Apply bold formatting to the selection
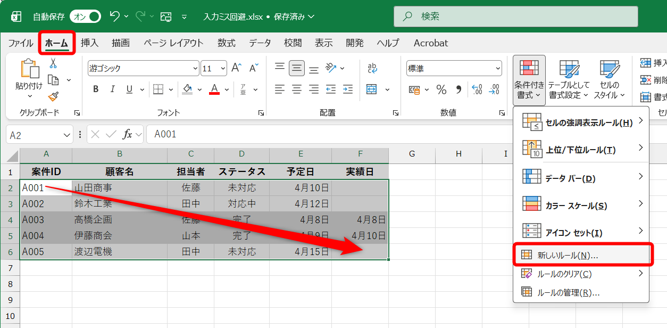This screenshot has width=667, height=328. point(95,89)
